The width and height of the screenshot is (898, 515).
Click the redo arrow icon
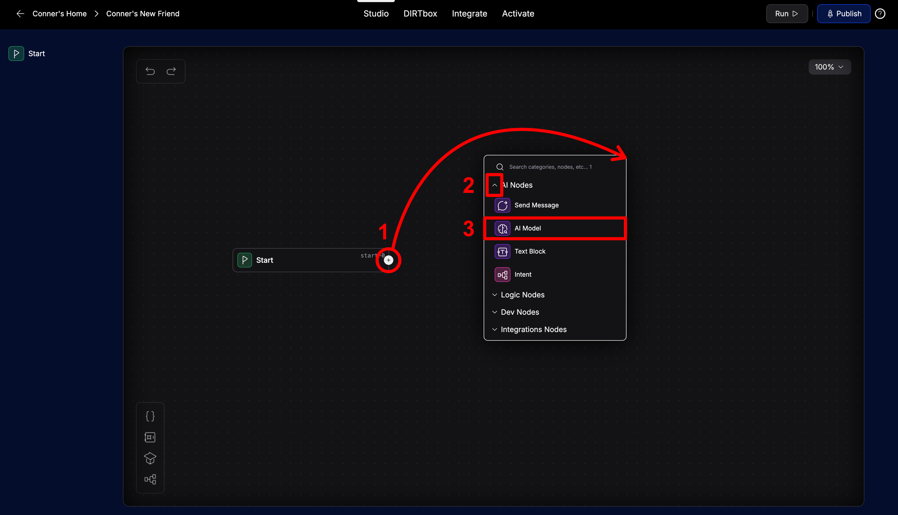(171, 71)
